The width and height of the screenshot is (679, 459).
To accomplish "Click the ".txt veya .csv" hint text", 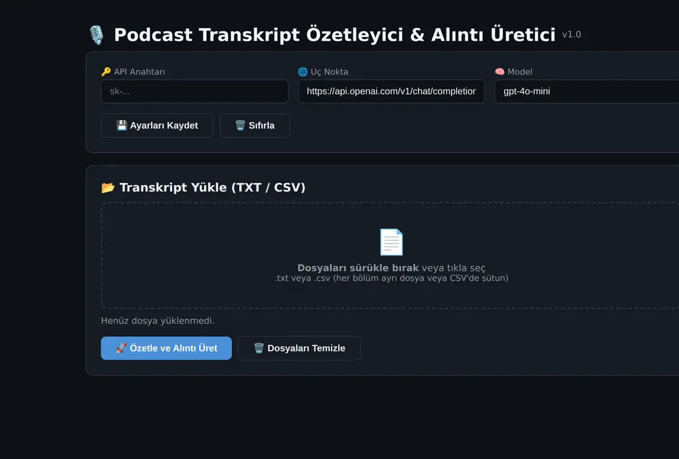I will [x=392, y=278].
